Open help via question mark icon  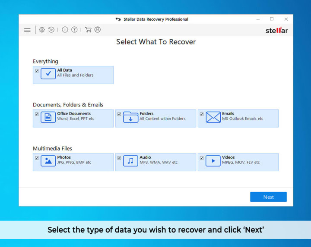[74, 30]
